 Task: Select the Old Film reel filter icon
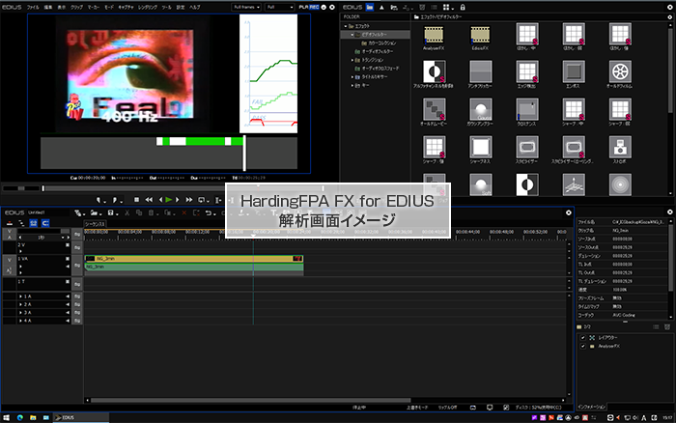coord(620,71)
